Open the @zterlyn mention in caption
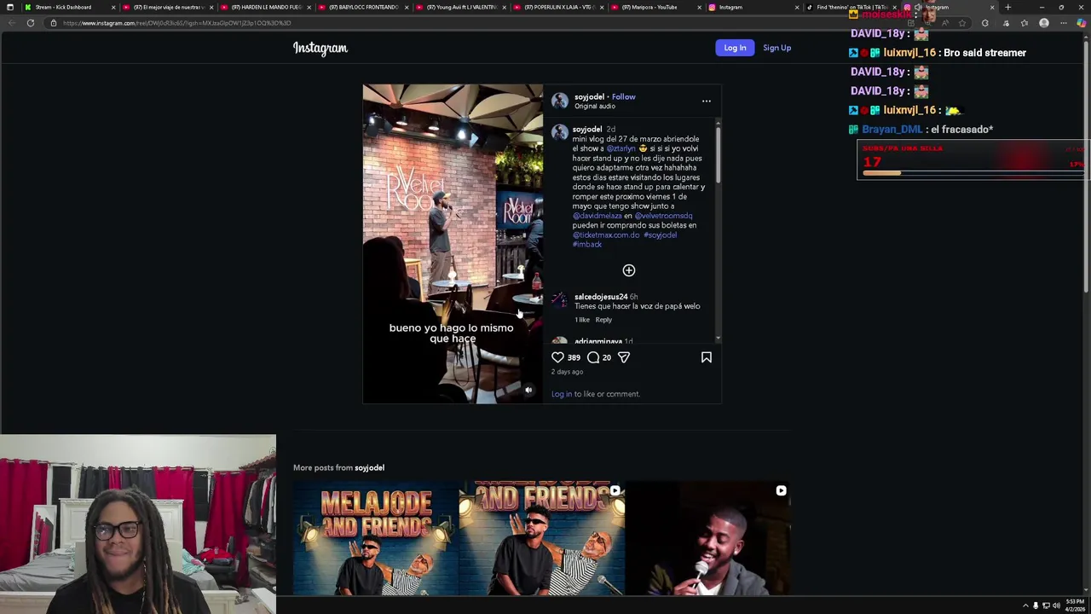The height and width of the screenshot is (614, 1091). tap(621, 148)
